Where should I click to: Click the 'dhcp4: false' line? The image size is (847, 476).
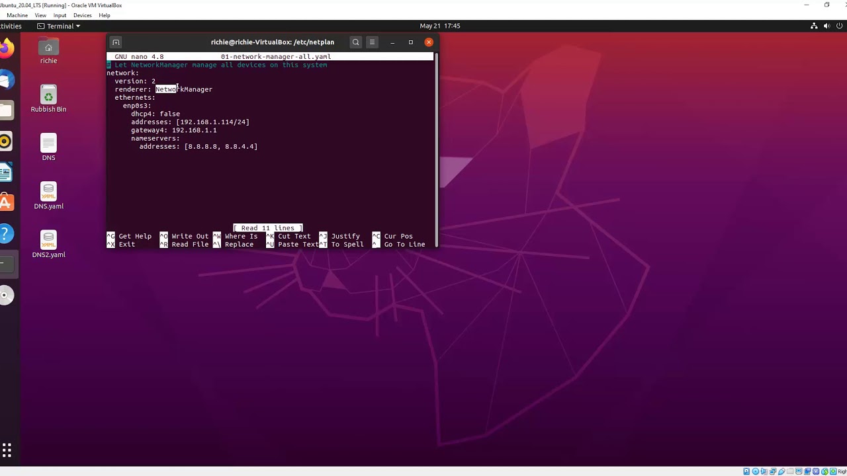[x=156, y=114]
